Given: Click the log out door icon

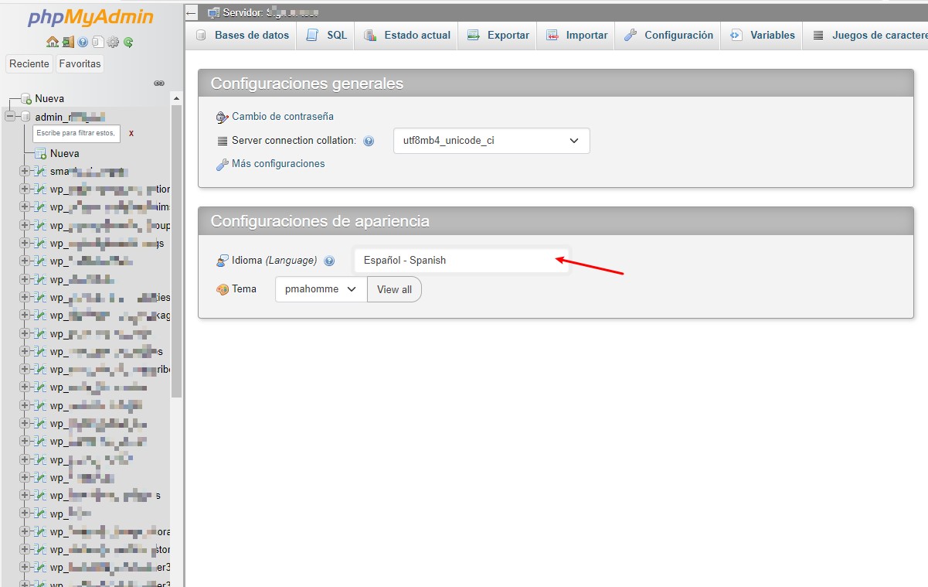Looking at the screenshot, I should click(68, 42).
